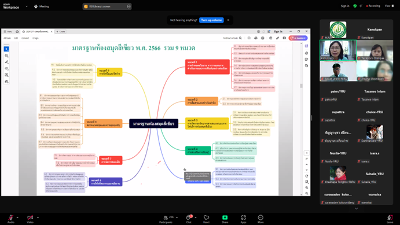Click the Sign in link
400x225 pixels.
click(x=345, y=6)
